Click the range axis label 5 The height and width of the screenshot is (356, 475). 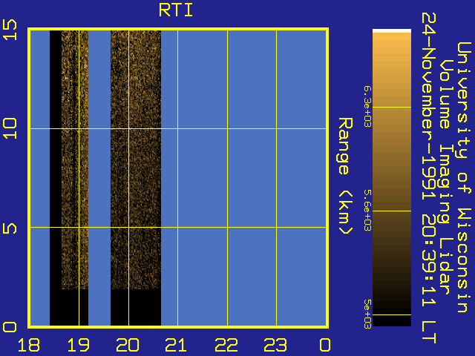click(10, 227)
